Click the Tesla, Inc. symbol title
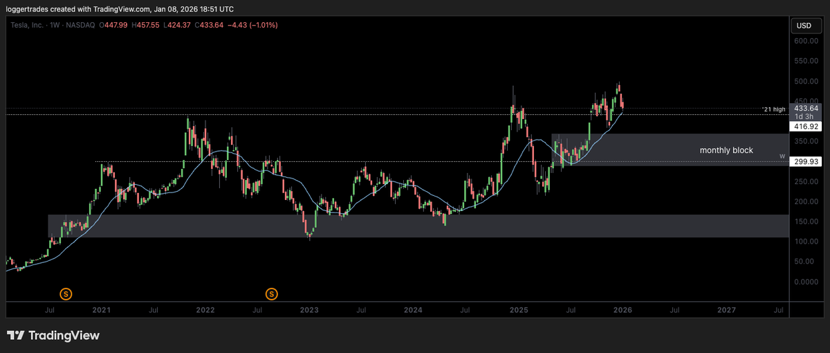This screenshot has width=830, height=353. point(28,26)
